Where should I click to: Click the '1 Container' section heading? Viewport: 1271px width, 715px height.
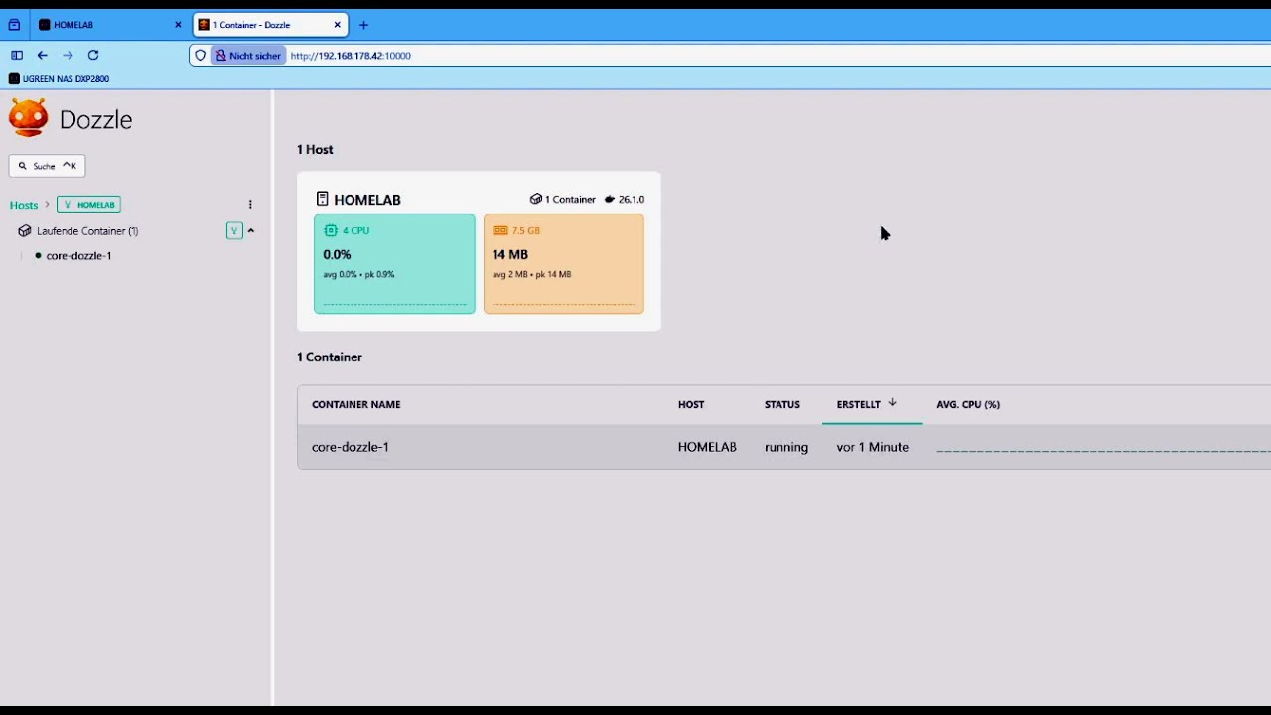click(330, 357)
